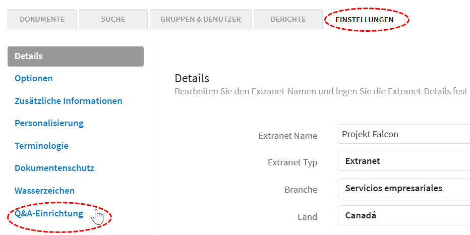The image size is (470, 235).
Task: Open the Optionen settings section
Action: coord(34,78)
